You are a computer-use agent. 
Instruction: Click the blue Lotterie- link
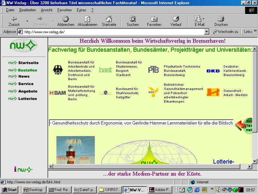[223, 161]
